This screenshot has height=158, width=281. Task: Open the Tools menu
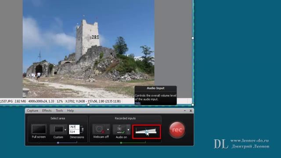(59, 111)
